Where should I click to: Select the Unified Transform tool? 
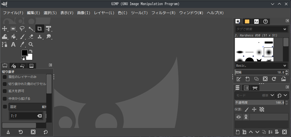[x=48, y=29]
